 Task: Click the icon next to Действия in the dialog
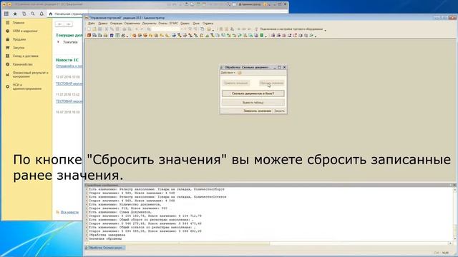(240, 73)
